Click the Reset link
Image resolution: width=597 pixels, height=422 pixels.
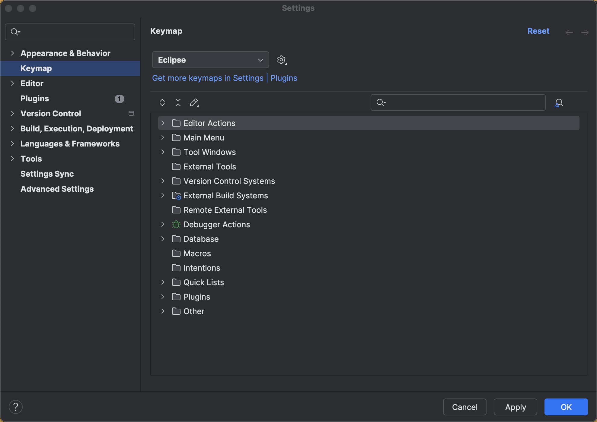pos(538,31)
